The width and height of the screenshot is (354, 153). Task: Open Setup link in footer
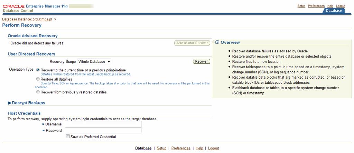[161, 148]
